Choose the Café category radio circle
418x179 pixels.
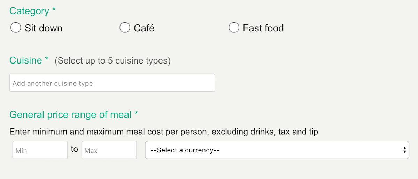tap(125, 28)
